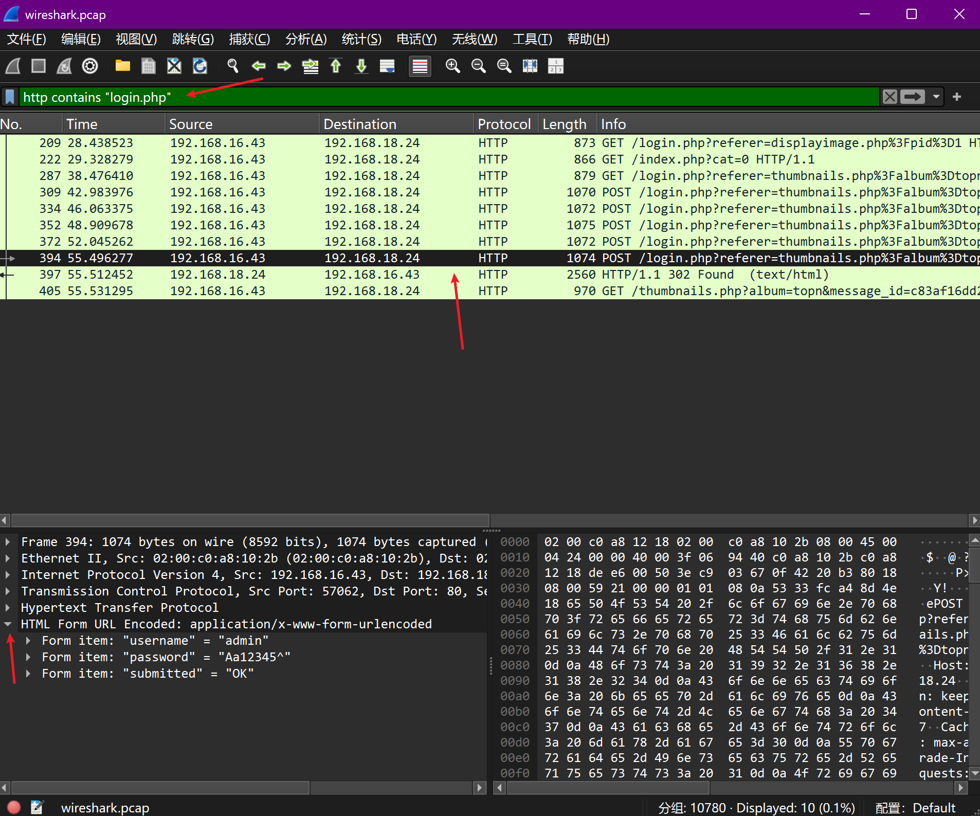Open a capture file using folder icon
Screen dimensions: 980x816
pos(122,66)
